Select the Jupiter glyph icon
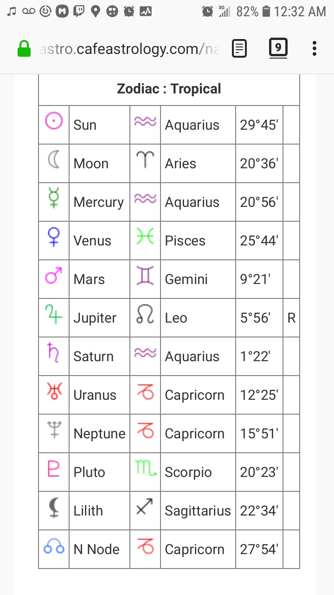The width and height of the screenshot is (334, 595). pyautogui.click(x=53, y=317)
